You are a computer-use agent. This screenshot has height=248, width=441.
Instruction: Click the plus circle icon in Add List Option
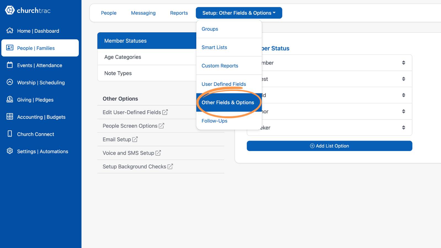click(312, 146)
